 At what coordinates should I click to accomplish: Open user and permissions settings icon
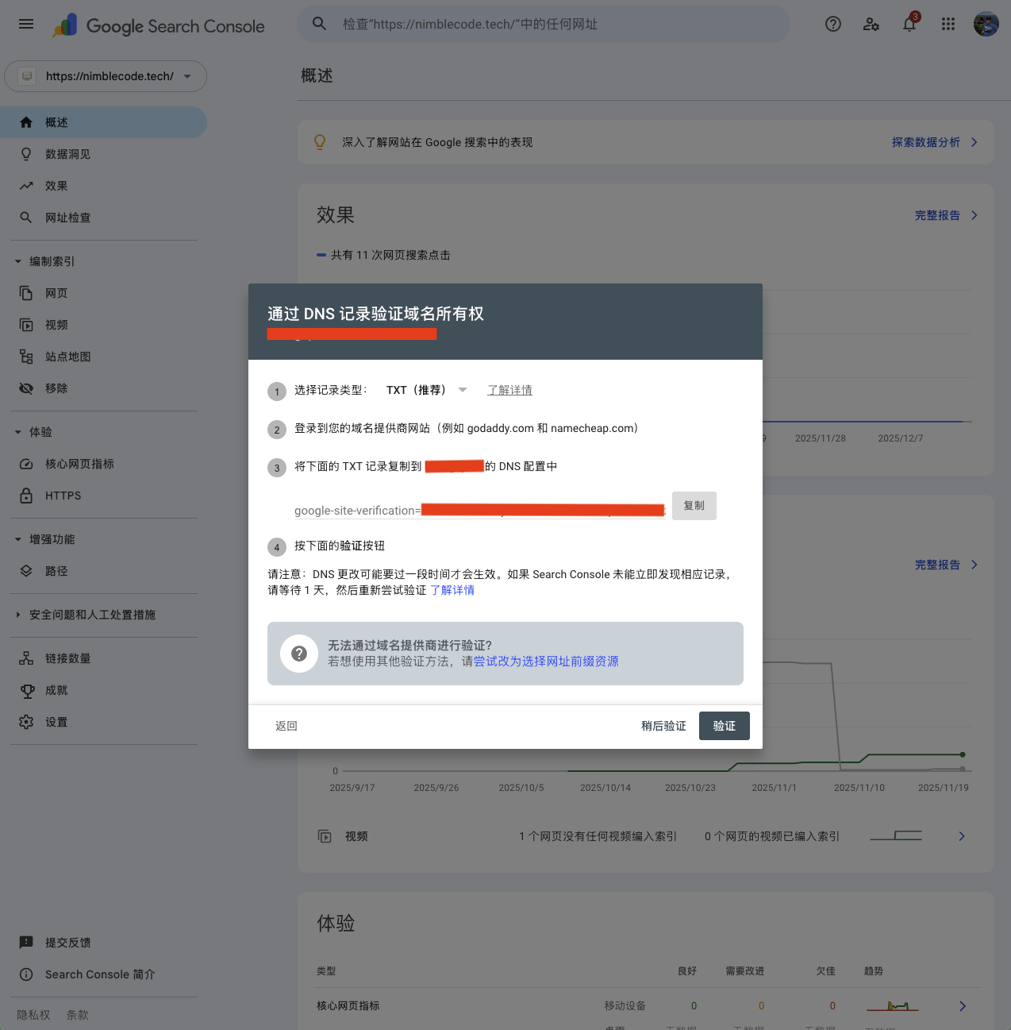[x=871, y=24]
